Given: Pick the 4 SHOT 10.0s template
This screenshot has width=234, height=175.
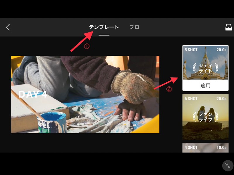Looking at the screenshot, I should click(x=205, y=148).
